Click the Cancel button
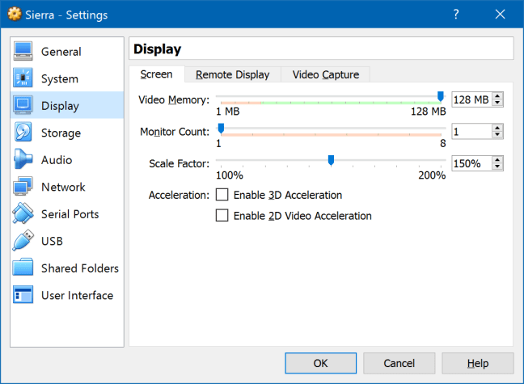The image size is (524, 384). [399, 363]
